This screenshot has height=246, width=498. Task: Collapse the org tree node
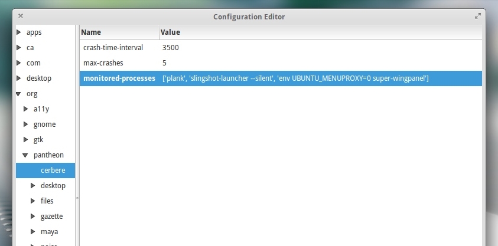point(19,94)
